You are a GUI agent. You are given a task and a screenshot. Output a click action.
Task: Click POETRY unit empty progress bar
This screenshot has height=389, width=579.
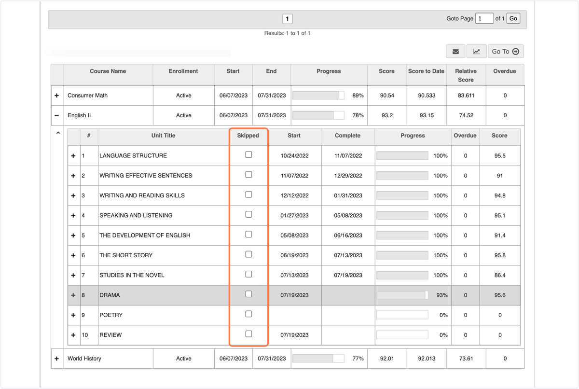pos(402,315)
